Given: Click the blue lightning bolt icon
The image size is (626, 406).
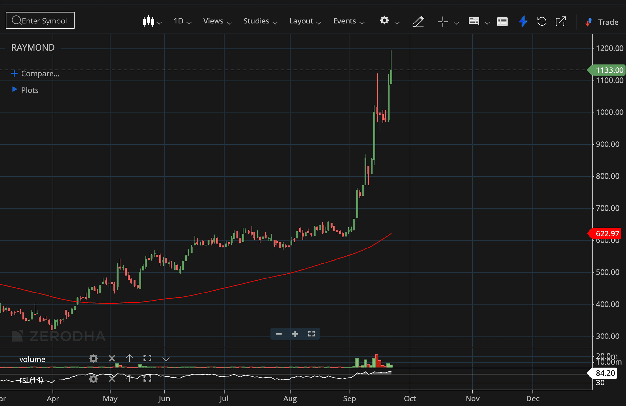Looking at the screenshot, I should point(523,22).
